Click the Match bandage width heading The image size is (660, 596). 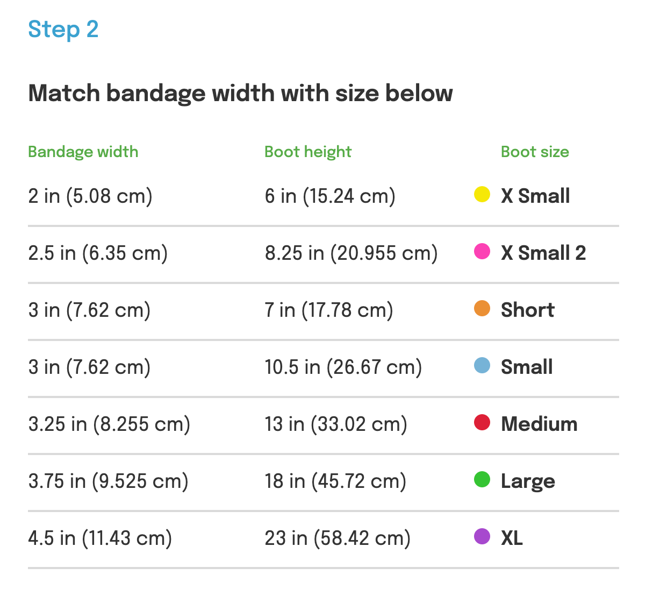[240, 93]
